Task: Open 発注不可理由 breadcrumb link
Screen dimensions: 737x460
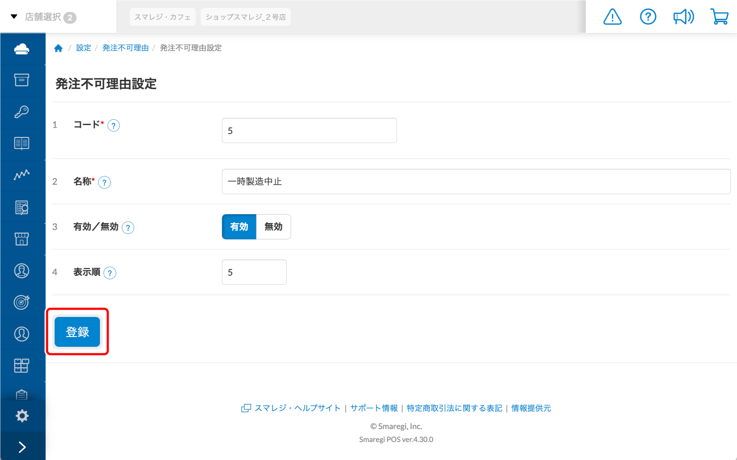Action: [x=126, y=48]
